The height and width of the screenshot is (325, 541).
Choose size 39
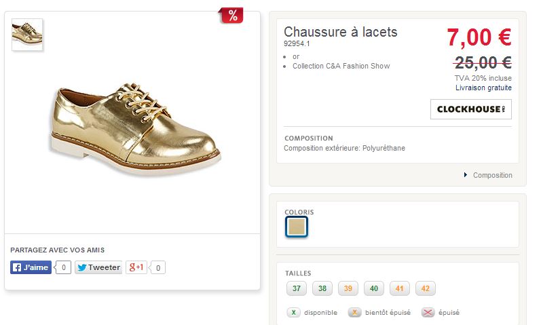[x=348, y=288]
